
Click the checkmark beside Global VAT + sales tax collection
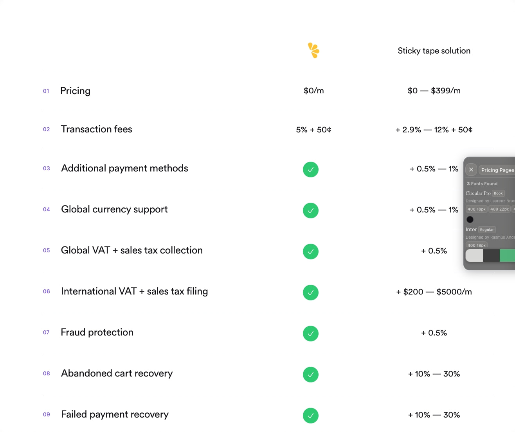pyautogui.click(x=311, y=252)
